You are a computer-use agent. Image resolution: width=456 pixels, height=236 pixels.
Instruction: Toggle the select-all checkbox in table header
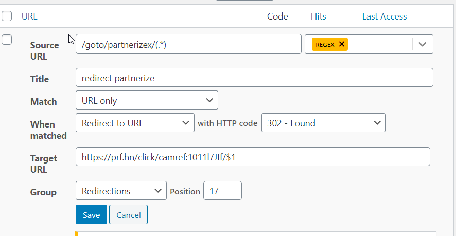click(7, 16)
